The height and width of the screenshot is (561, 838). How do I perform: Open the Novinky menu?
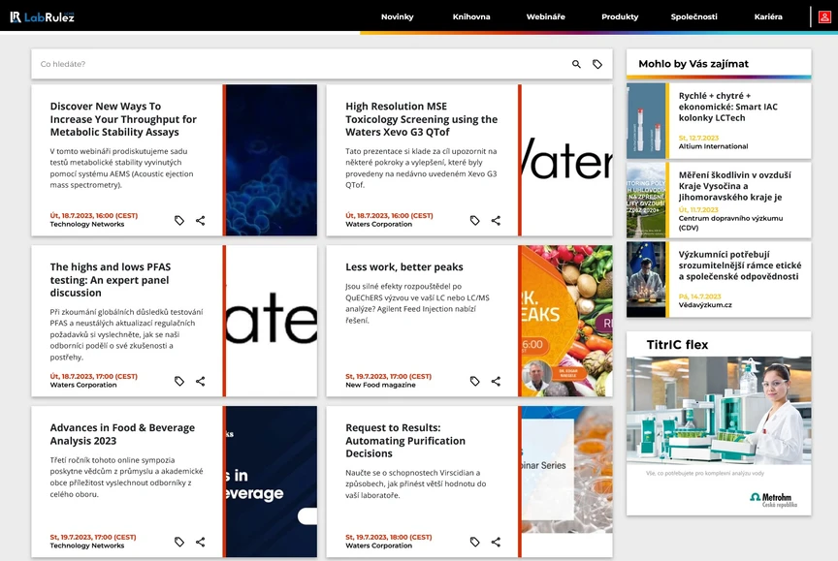[397, 16]
